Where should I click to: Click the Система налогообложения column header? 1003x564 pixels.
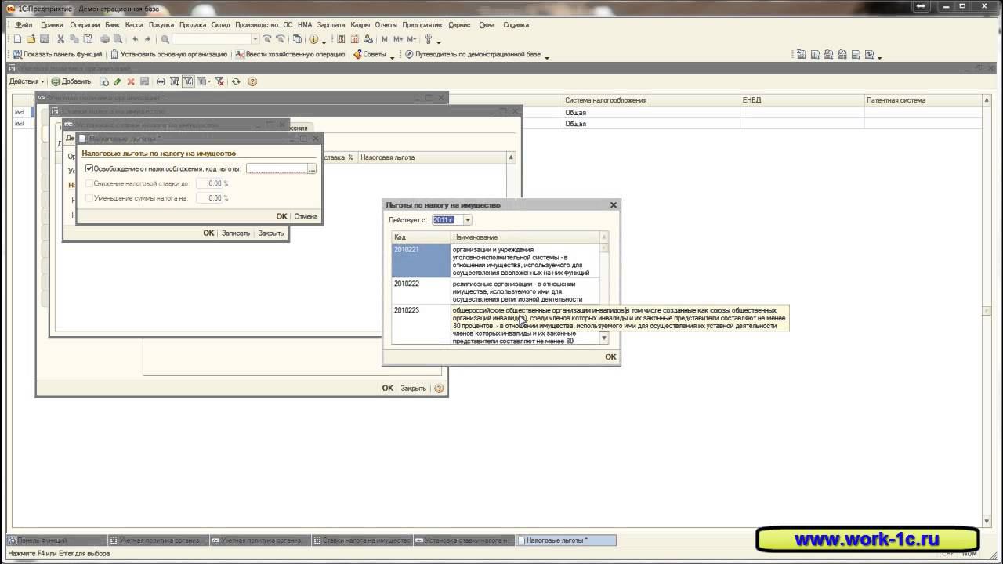tap(651, 100)
